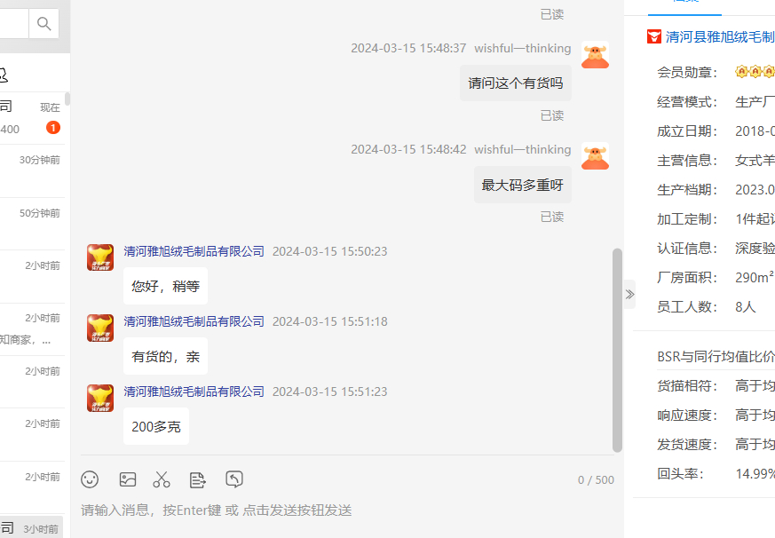This screenshot has height=538, width=775.
Task: Click the search magnifier icon
Action: pos(44,23)
